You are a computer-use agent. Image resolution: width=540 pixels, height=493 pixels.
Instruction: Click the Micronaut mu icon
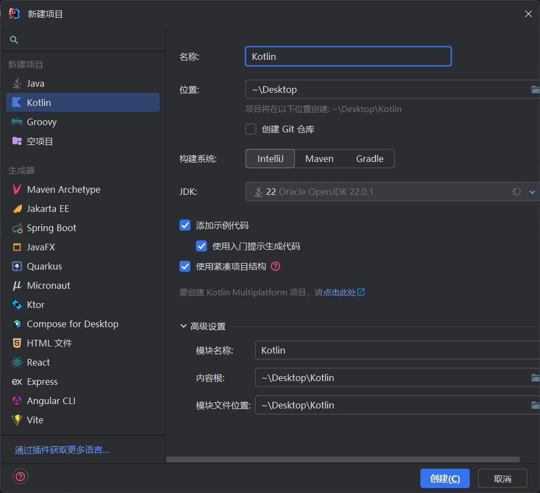[17, 285]
